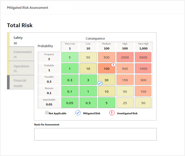Click the 0.05 Improbable Very Low cell
185x156 pixels.
[x=70, y=103]
